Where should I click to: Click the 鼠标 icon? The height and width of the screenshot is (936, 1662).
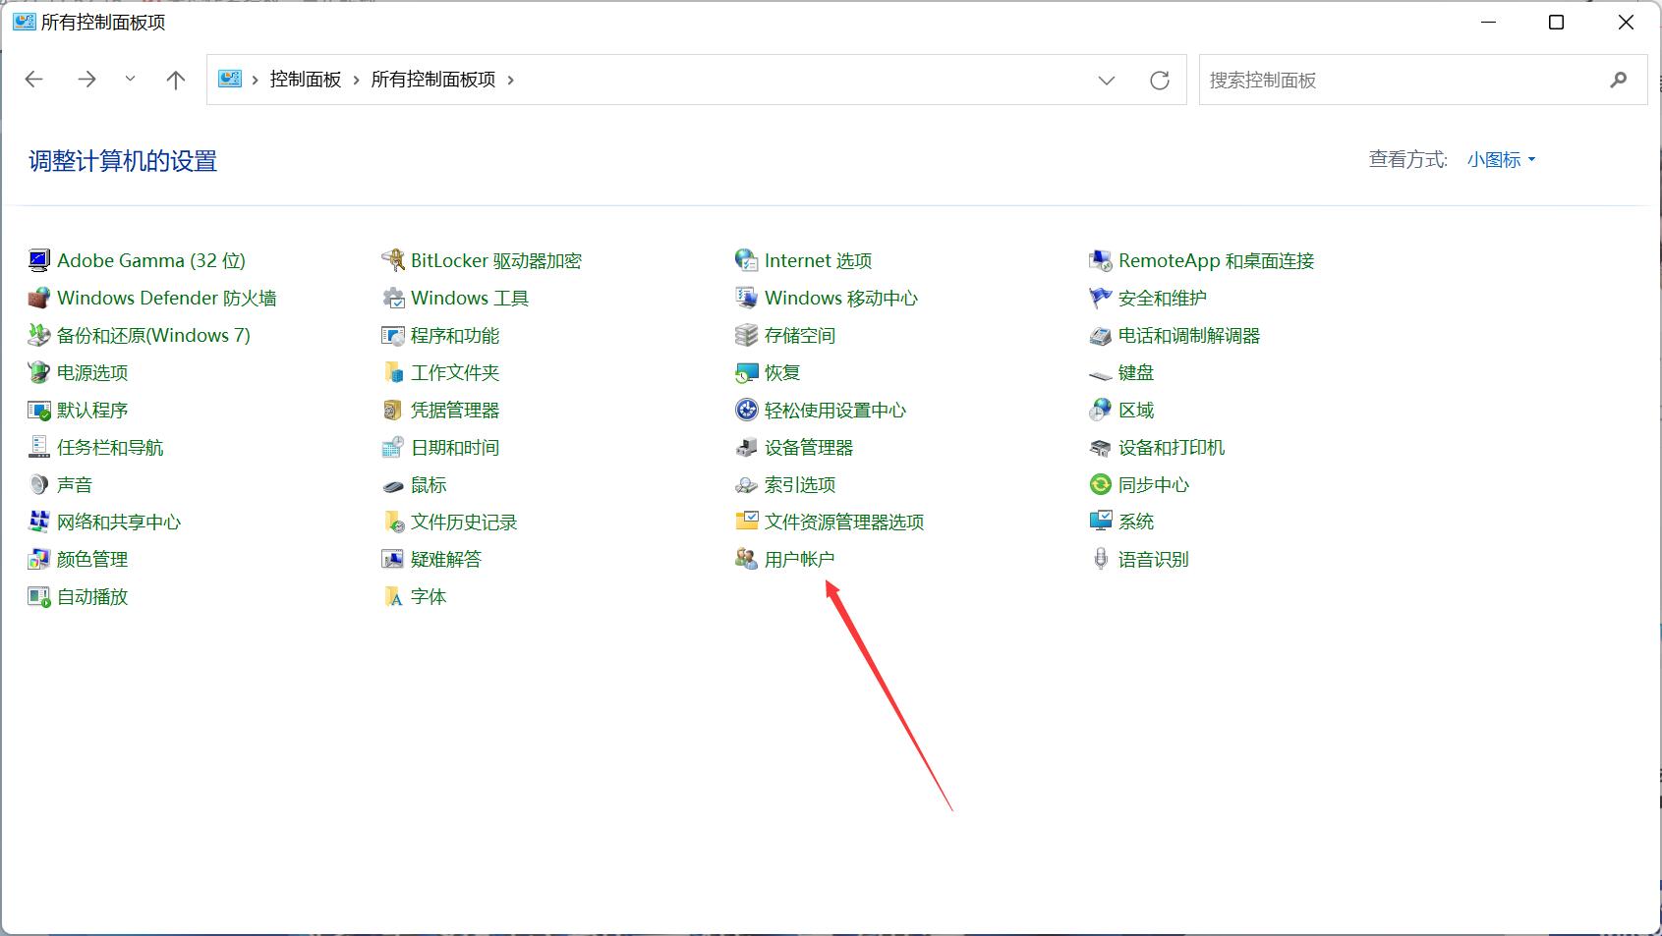click(393, 485)
